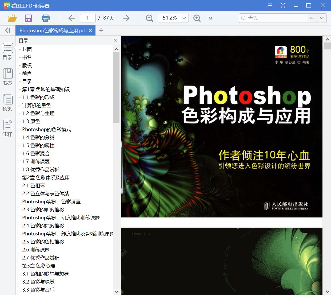Image resolution: width=331 pixels, height=295 pixels.
Task: Open Photoshop的色彩模式 entry
Action: [47, 129]
